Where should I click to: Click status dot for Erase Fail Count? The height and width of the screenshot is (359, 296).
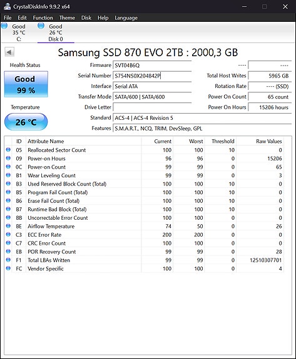(8, 200)
